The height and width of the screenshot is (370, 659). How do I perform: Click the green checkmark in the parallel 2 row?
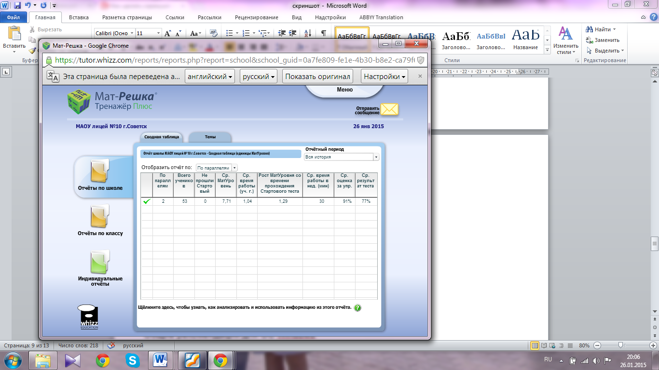pos(147,201)
